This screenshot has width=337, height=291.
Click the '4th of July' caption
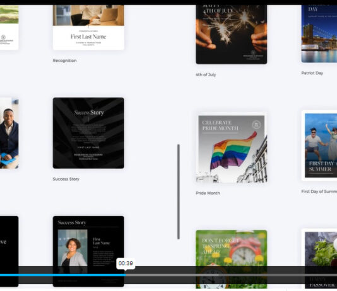pyautogui.click(x=206, y=74)
